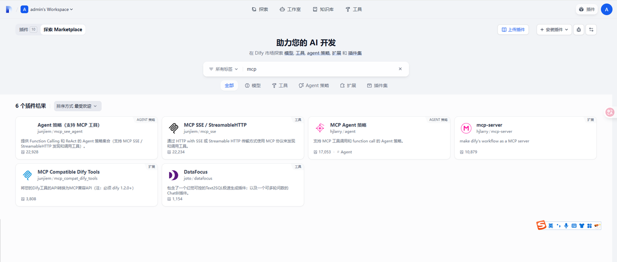Image resolution: width=617 pixels, height=262 pixels.
Task: Filter by Agent 策略 category
Action: [x=314, y=85]
